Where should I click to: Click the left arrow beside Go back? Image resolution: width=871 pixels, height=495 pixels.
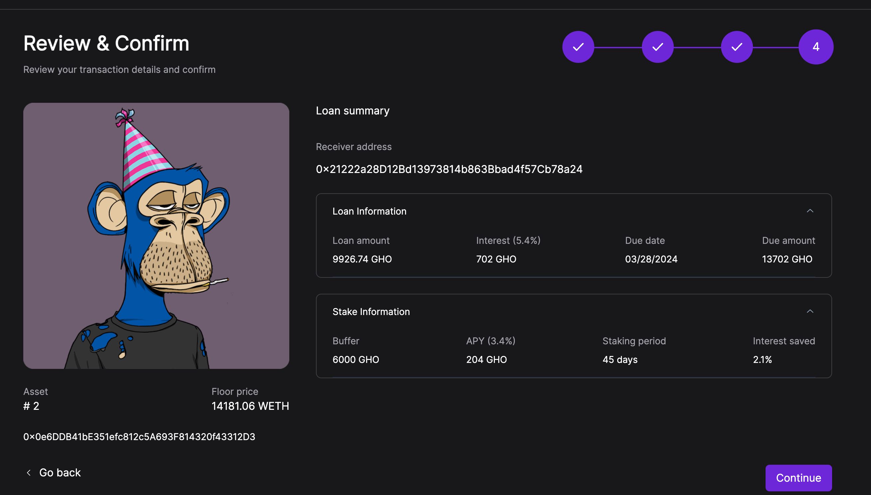[x=29, y=473]
